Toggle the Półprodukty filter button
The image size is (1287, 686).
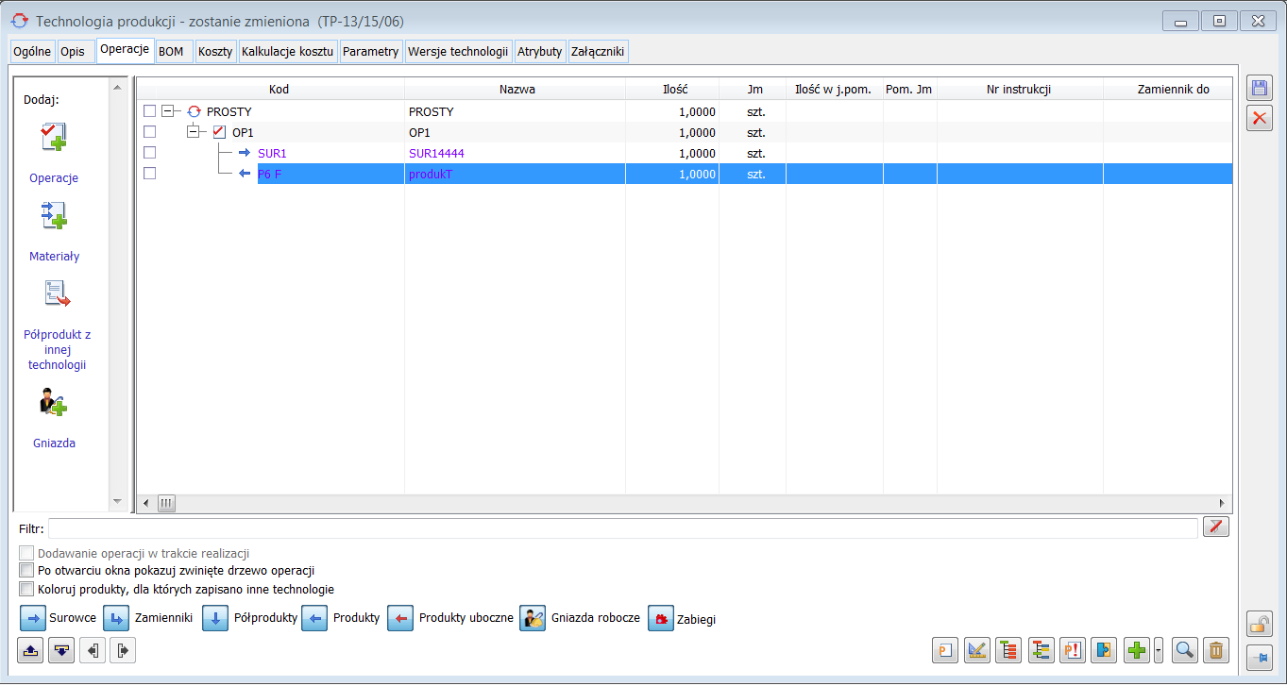[215, 619]
